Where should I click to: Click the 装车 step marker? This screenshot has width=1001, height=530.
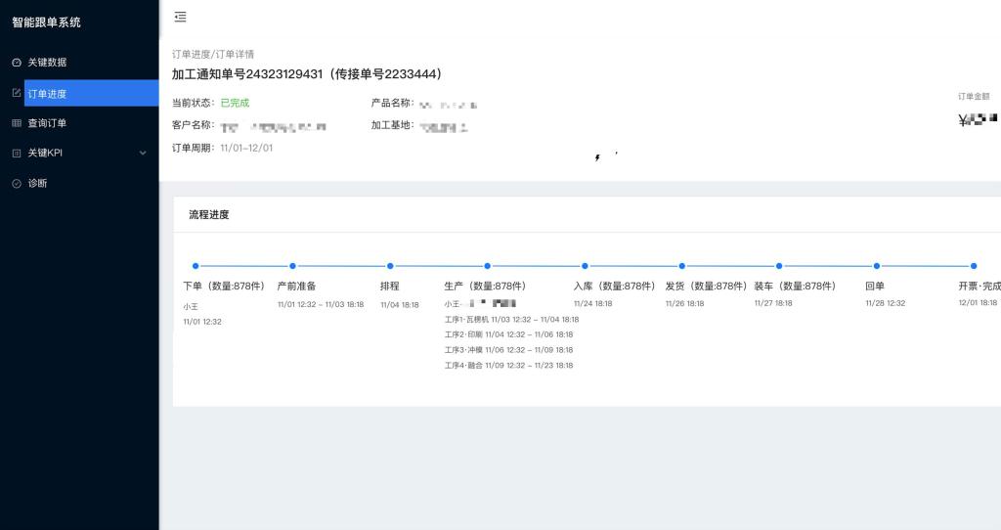tap(779, 266)
